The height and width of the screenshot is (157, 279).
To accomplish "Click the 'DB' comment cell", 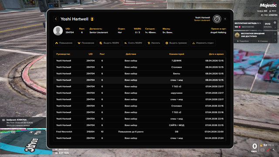I will 177,132.
